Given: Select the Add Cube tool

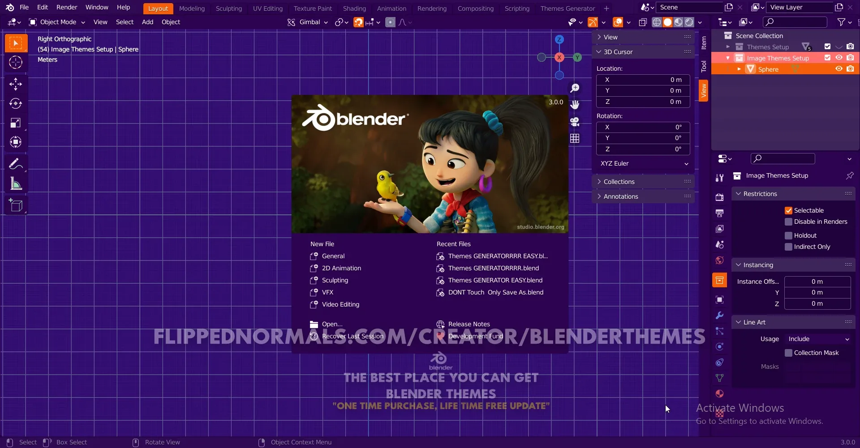Looking at the screenshot, I should click(16, 205).
